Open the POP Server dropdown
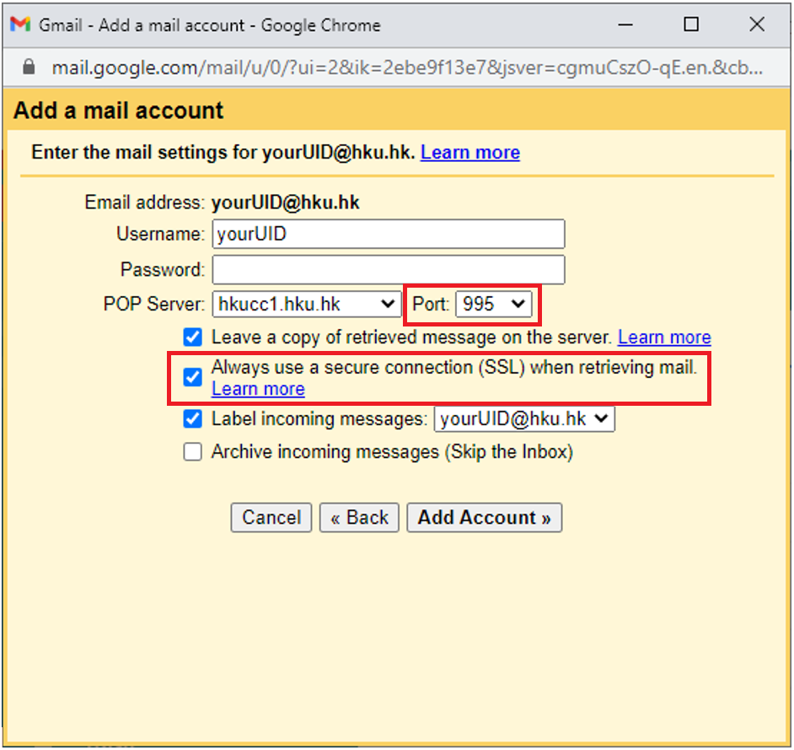 pyautogui.click(x=306, y=304)
